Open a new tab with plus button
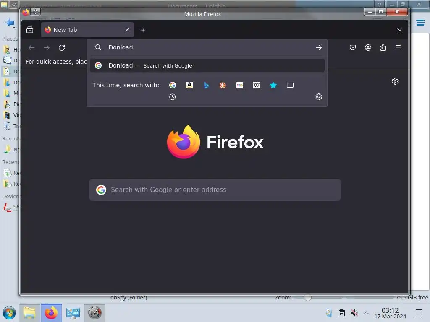430x322 pixels. click(143, 30)
